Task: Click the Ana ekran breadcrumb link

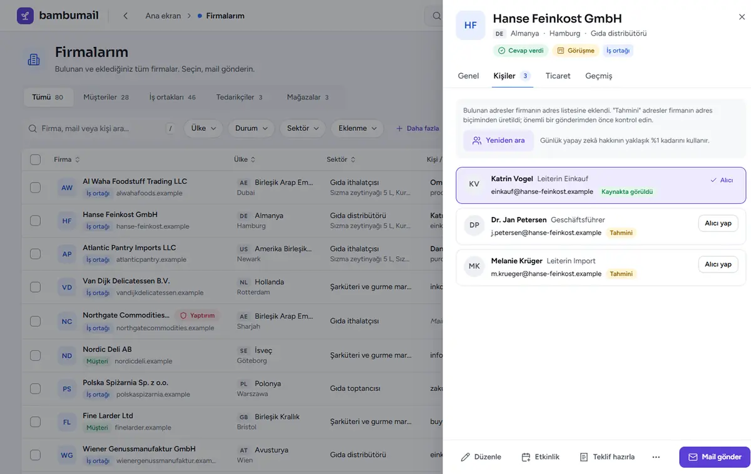Action: 163,16
